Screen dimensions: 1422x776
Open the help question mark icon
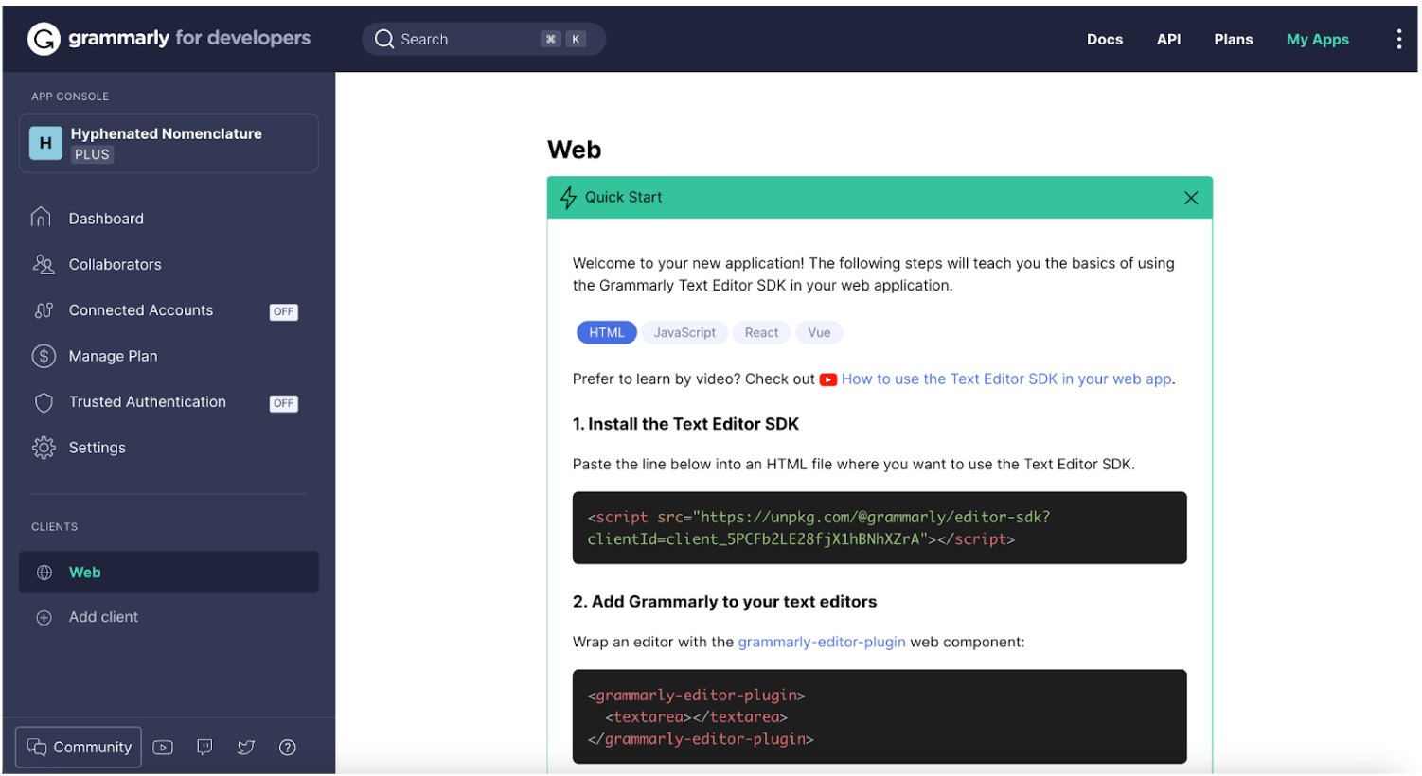pos(288,748)
